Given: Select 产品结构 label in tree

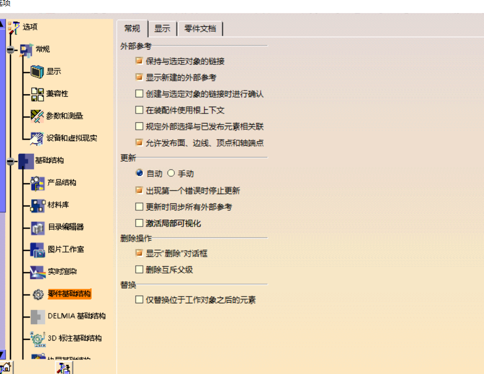Looking at the screenshot, I should (62, 183).
